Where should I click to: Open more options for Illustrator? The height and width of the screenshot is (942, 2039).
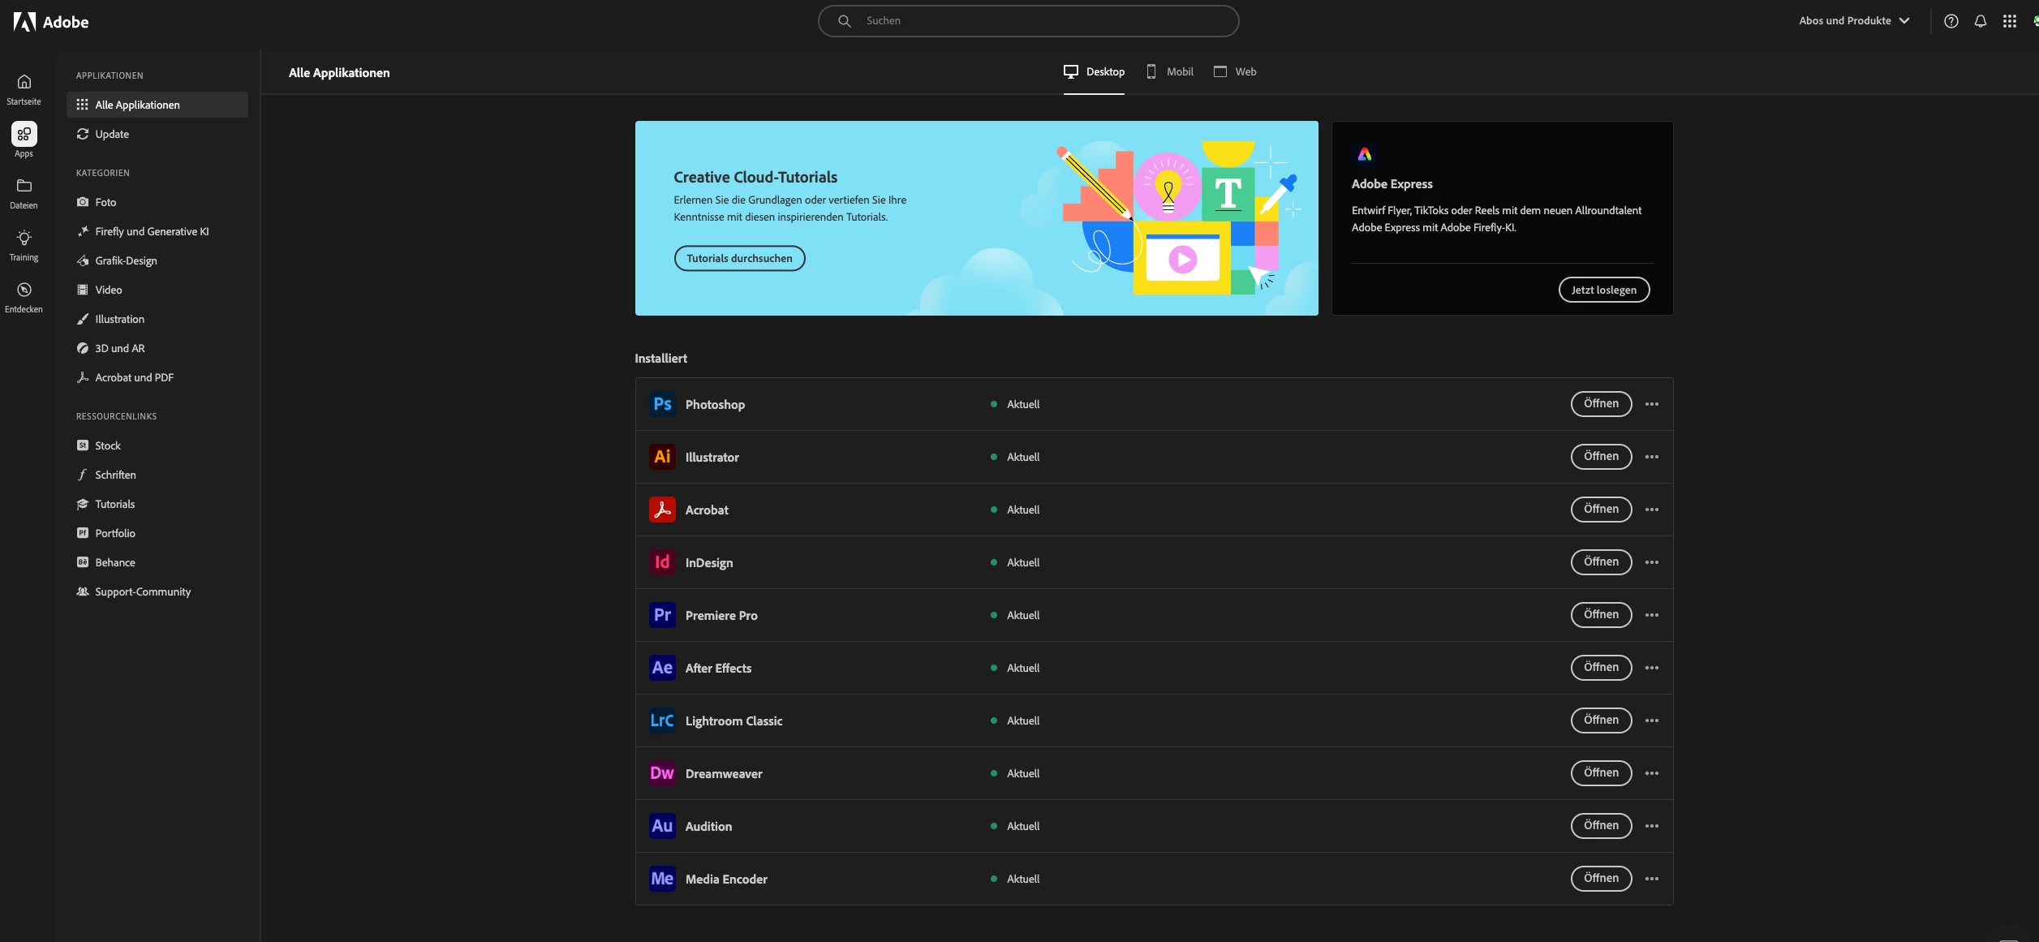(1652, 457)
